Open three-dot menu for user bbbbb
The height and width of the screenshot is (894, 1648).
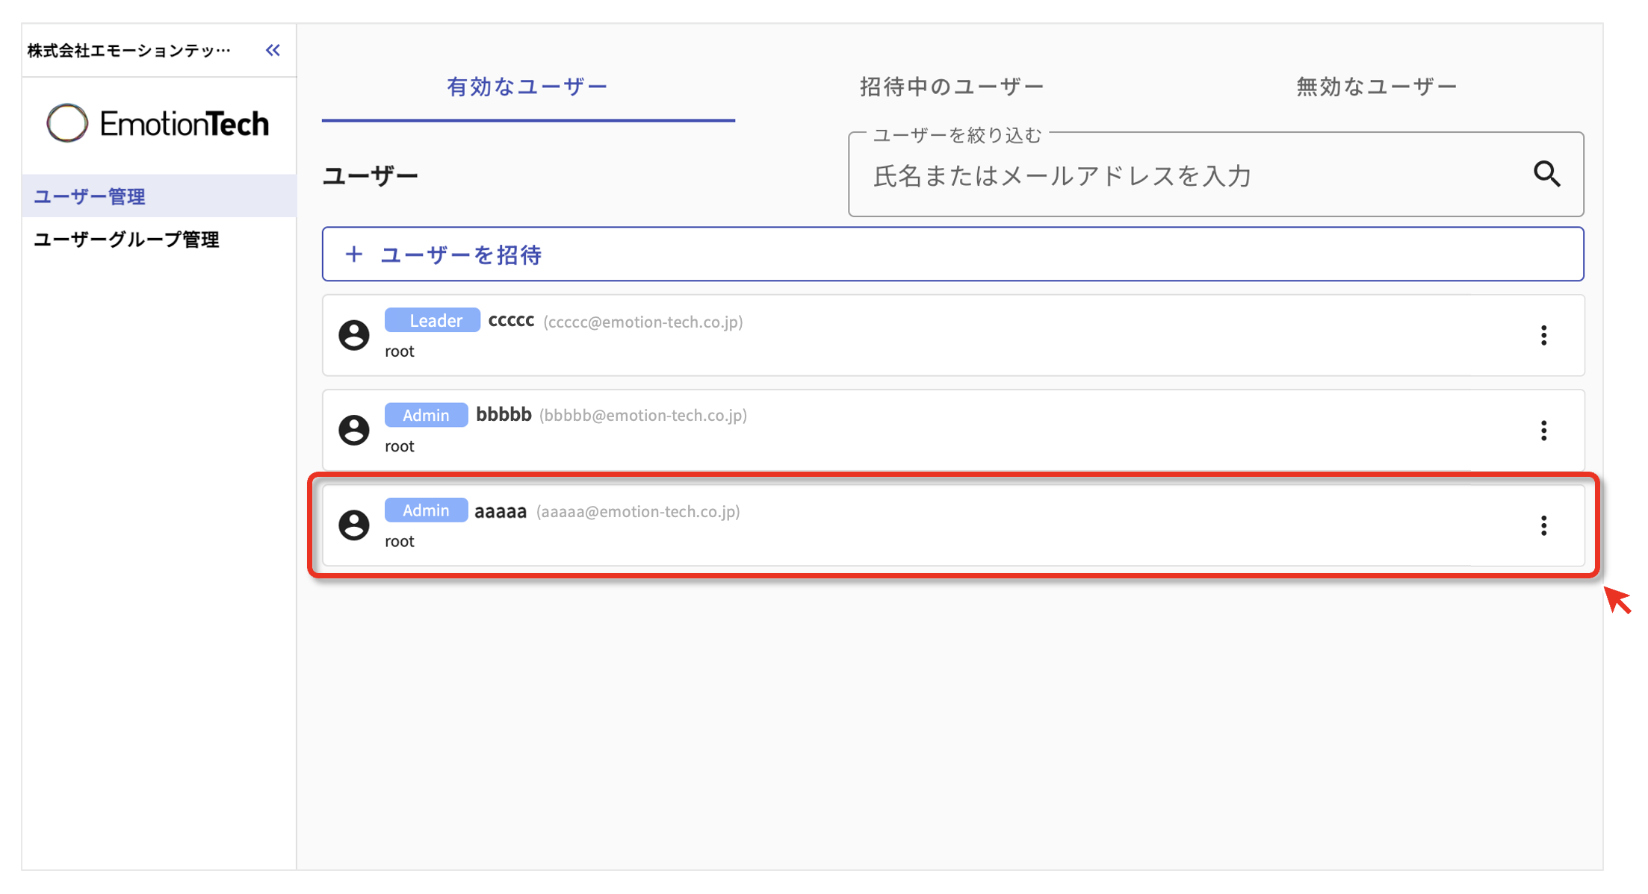tap(1543, 430)
